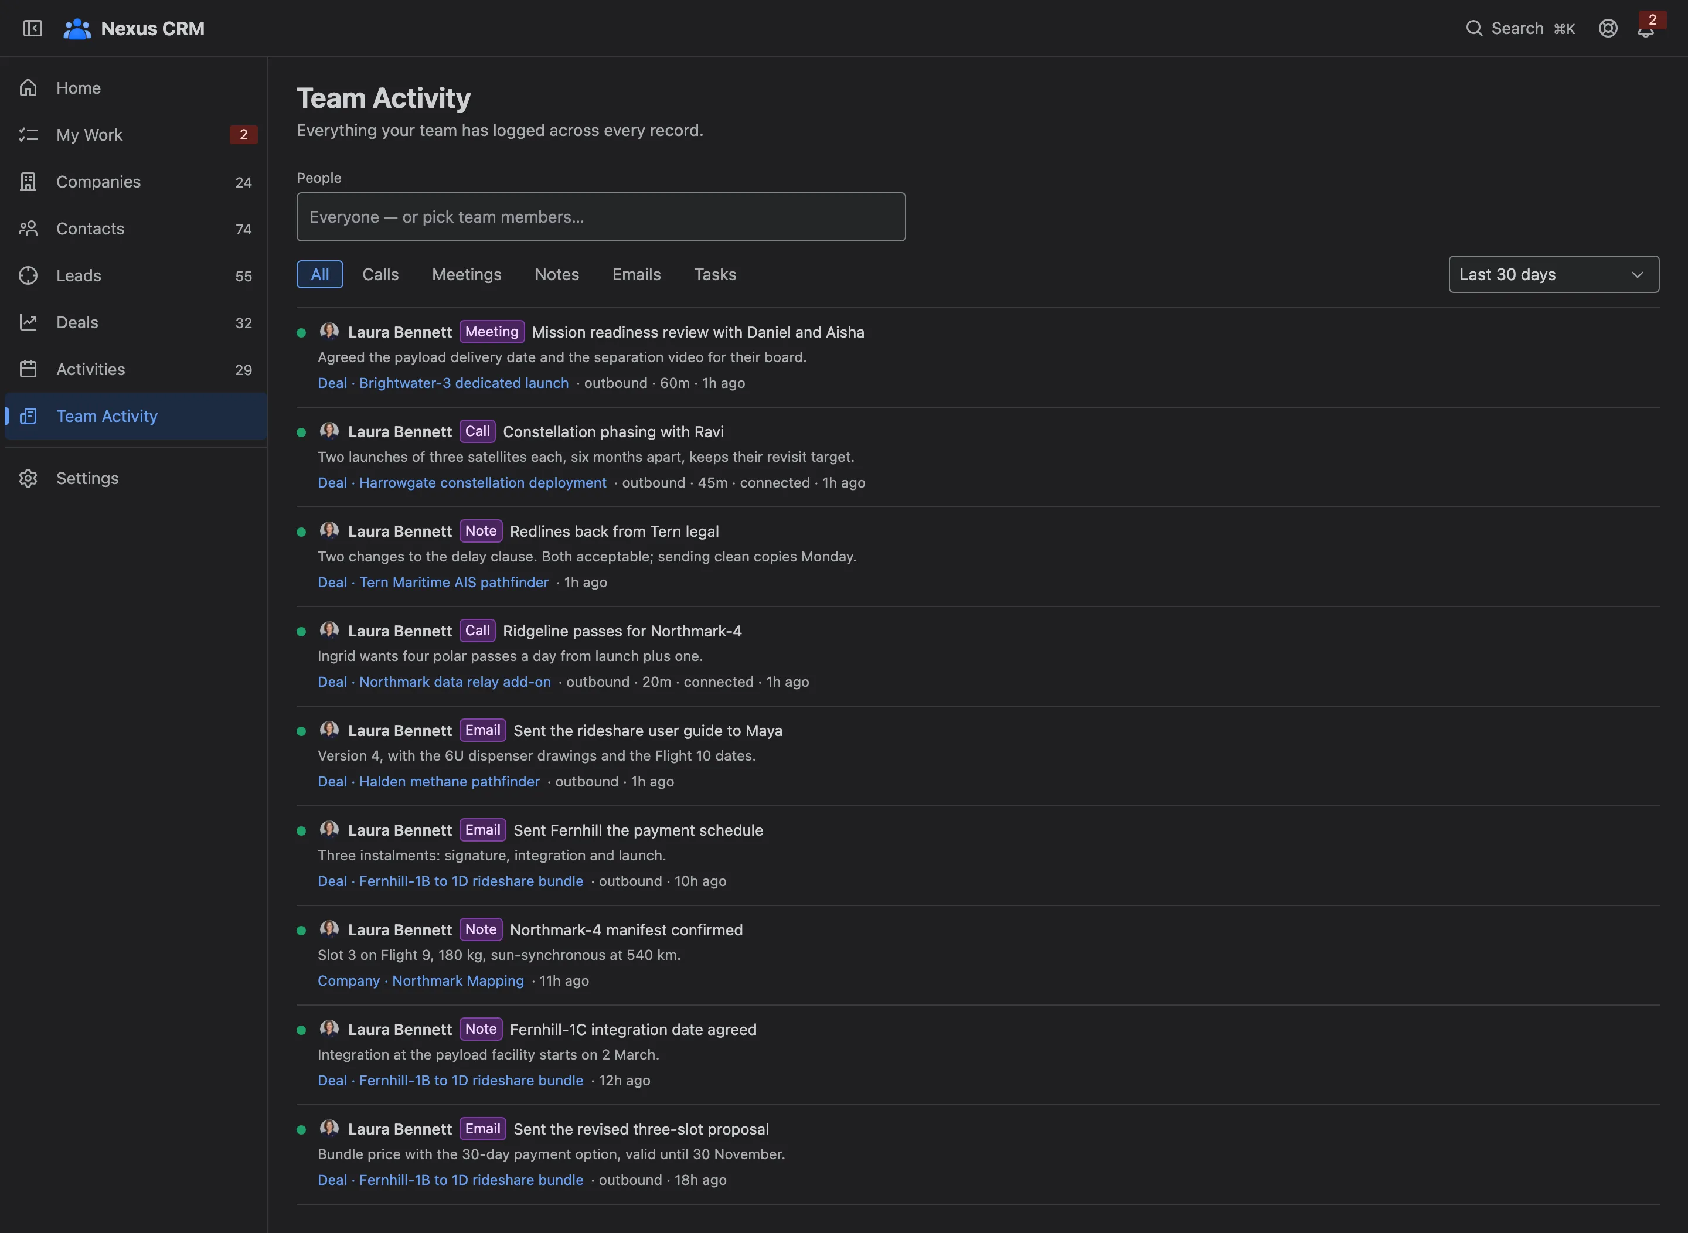1688x1233 pixels.
Task: Switch to the Emails tab
Action: click(x=636, y=275)
